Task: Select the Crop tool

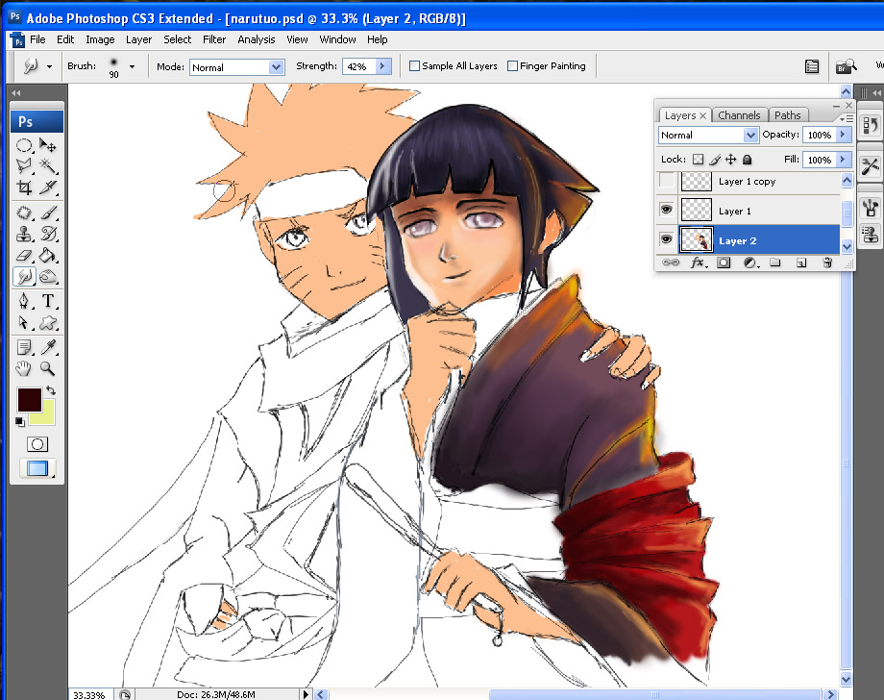Action: click(x=24, y=187)
